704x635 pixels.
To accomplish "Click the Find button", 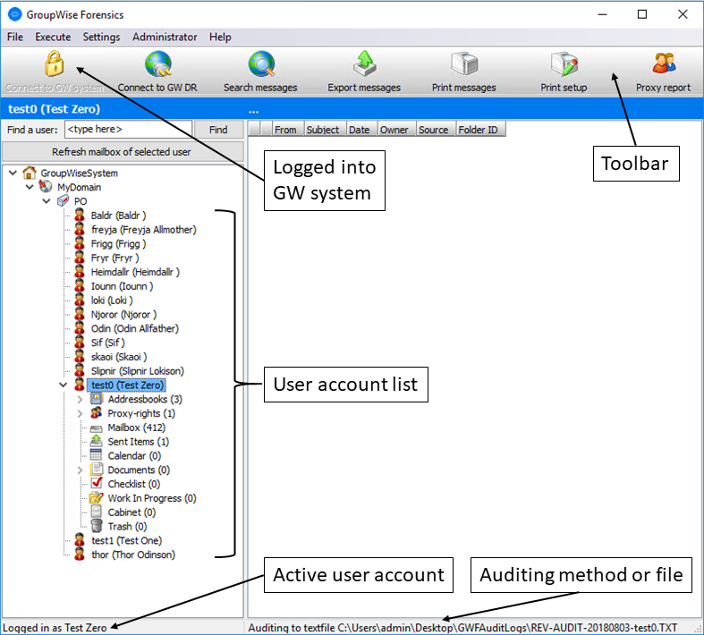I will [x=218, y=130].
